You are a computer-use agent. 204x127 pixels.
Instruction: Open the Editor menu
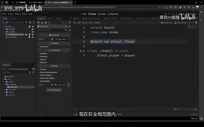tap(24, 14)
